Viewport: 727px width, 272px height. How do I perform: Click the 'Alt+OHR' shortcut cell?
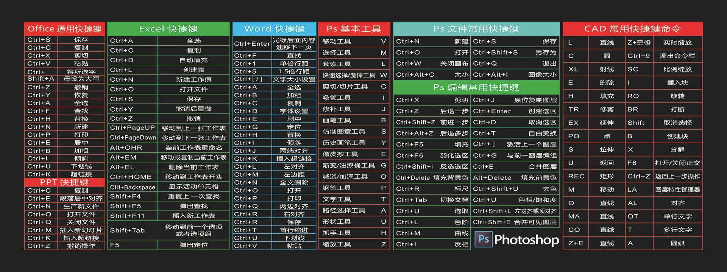click(133, 148)
